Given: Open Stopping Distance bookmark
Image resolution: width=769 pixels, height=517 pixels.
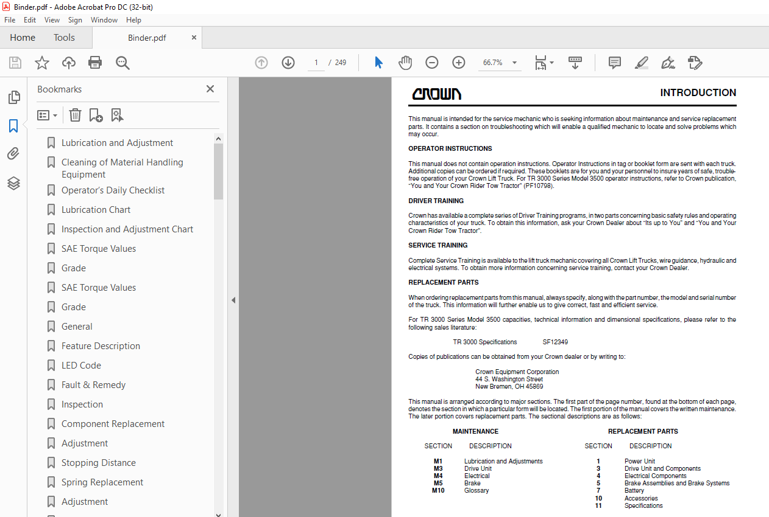Looking at the screenshot, I should 99,463.
